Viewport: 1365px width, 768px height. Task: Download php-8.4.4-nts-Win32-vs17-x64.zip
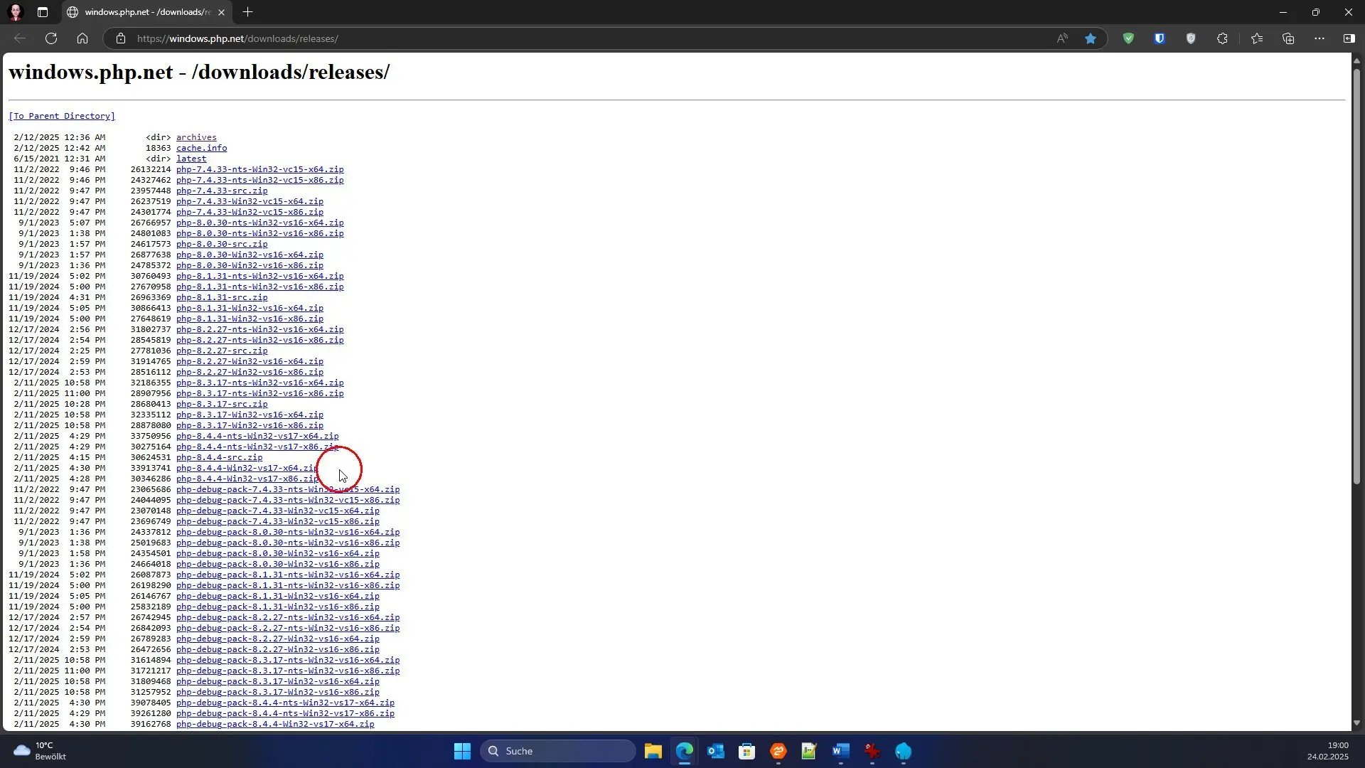click(x=257, y=436)
